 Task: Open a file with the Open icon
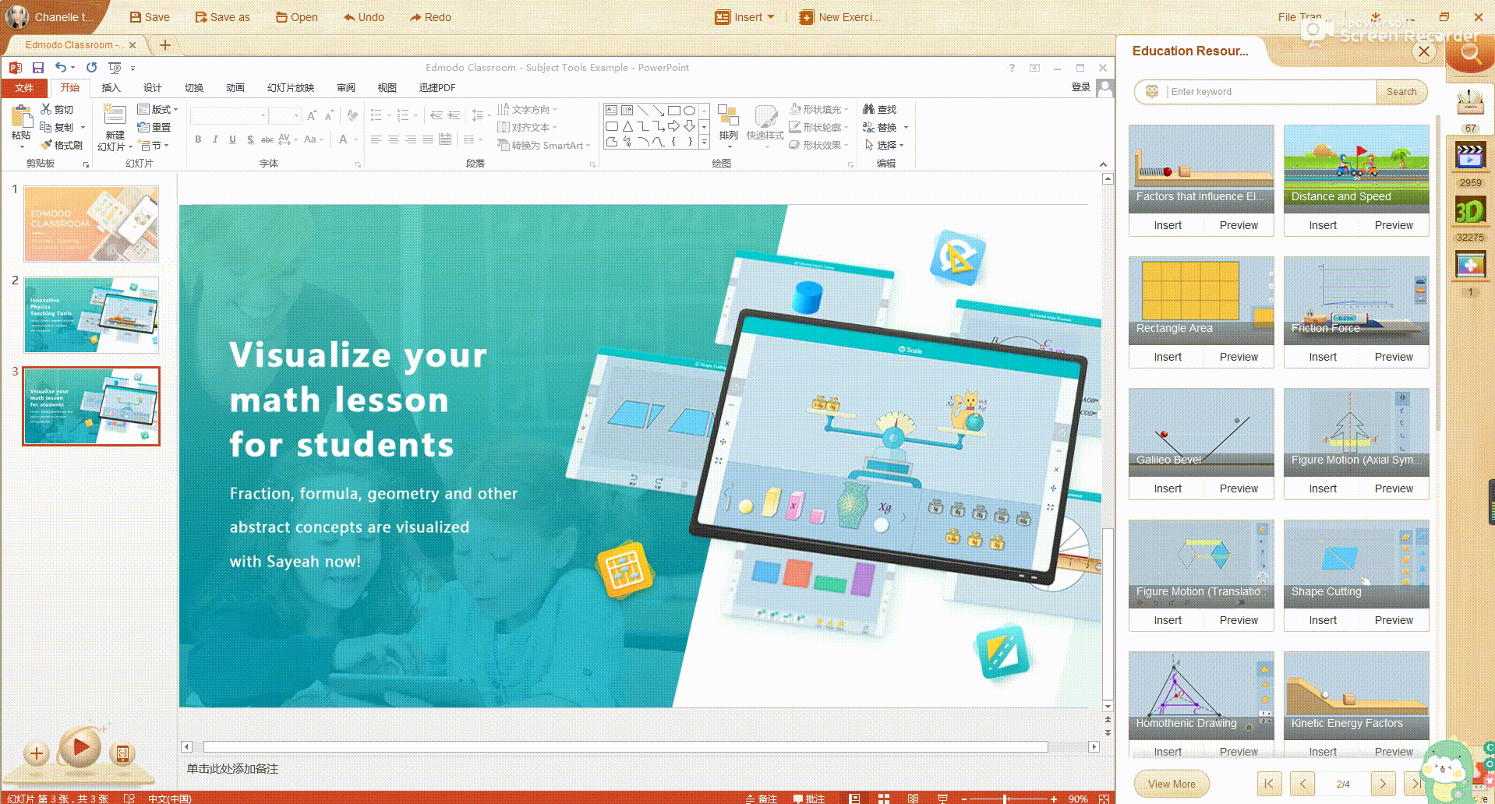point(296,17)
